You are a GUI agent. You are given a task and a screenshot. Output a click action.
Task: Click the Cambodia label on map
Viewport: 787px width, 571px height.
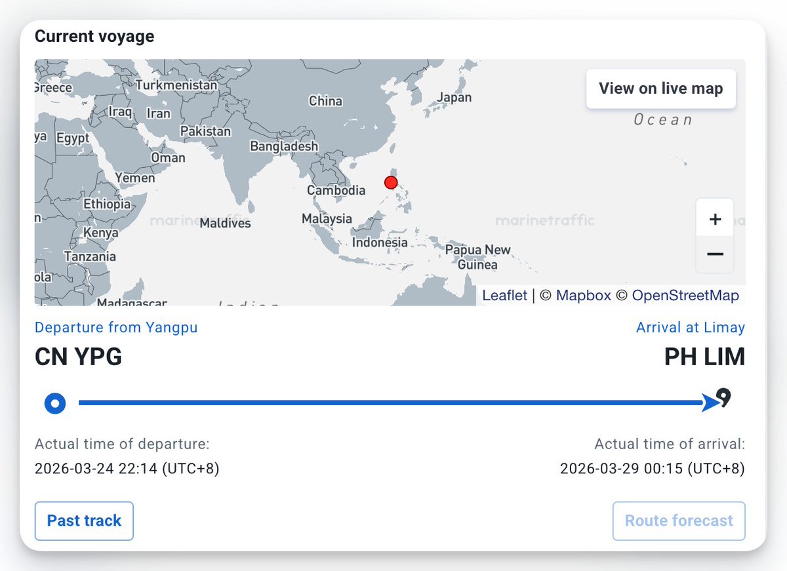[336, 191]
